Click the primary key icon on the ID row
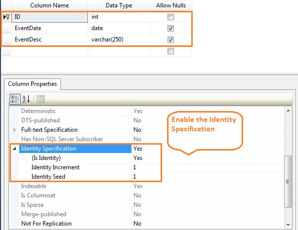The height and width of the screenshot is (230, 298). point(6,17)
